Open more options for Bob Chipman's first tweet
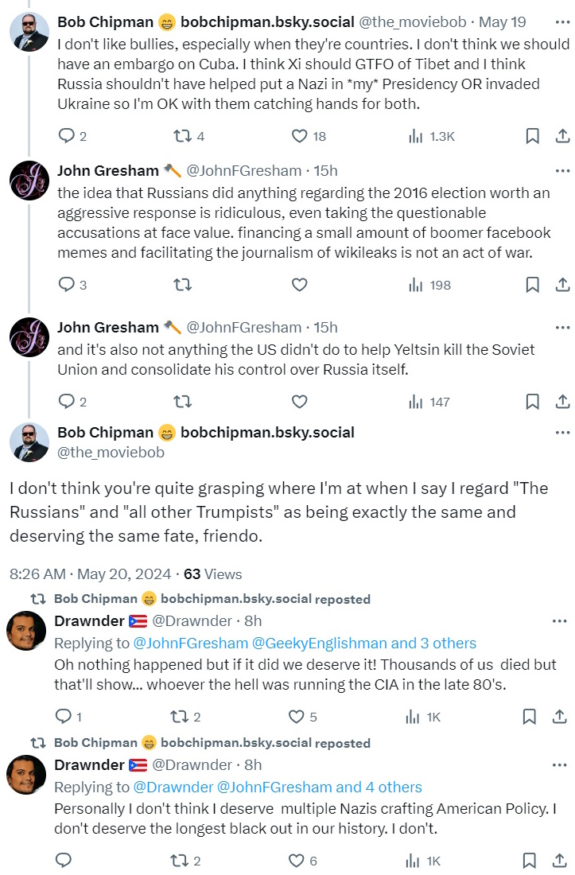Image resolution: width=575 pixels, height=875 pixels. click(x=562, y=21)
